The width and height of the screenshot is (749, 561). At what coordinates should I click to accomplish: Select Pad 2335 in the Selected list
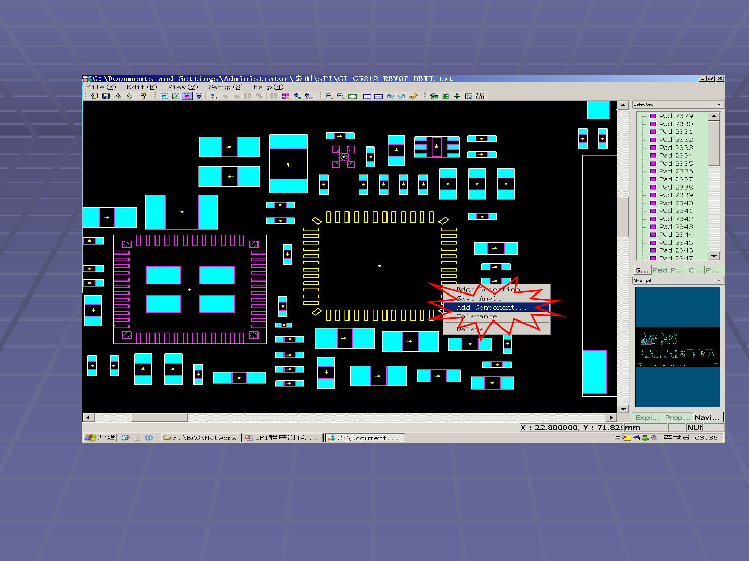point(676,164)
